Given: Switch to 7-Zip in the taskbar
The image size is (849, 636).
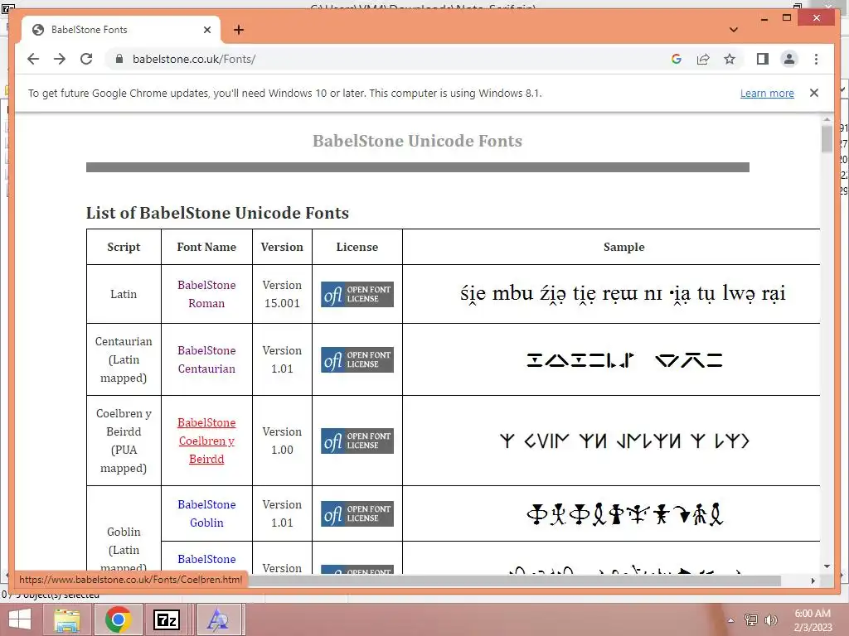Looking at the screenshot, I should point(166,619).
